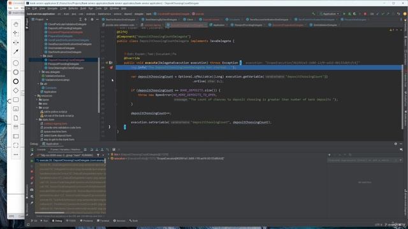Viewport: 408px width, 229px height.
Task: Click Evaluate Expression calculator icon
Action: [113, 149]
